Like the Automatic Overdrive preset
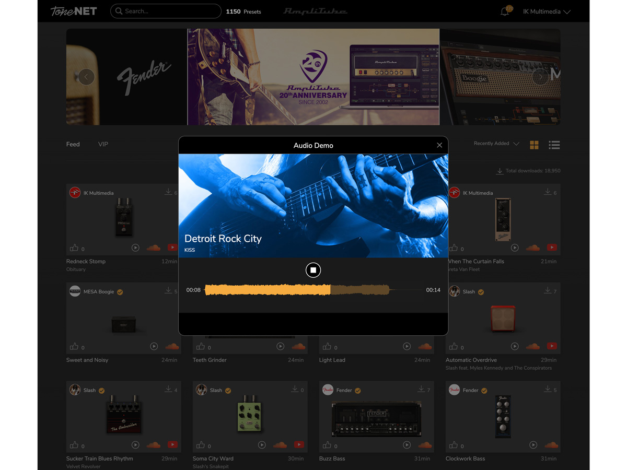627x470 pixels. (454, 346)
